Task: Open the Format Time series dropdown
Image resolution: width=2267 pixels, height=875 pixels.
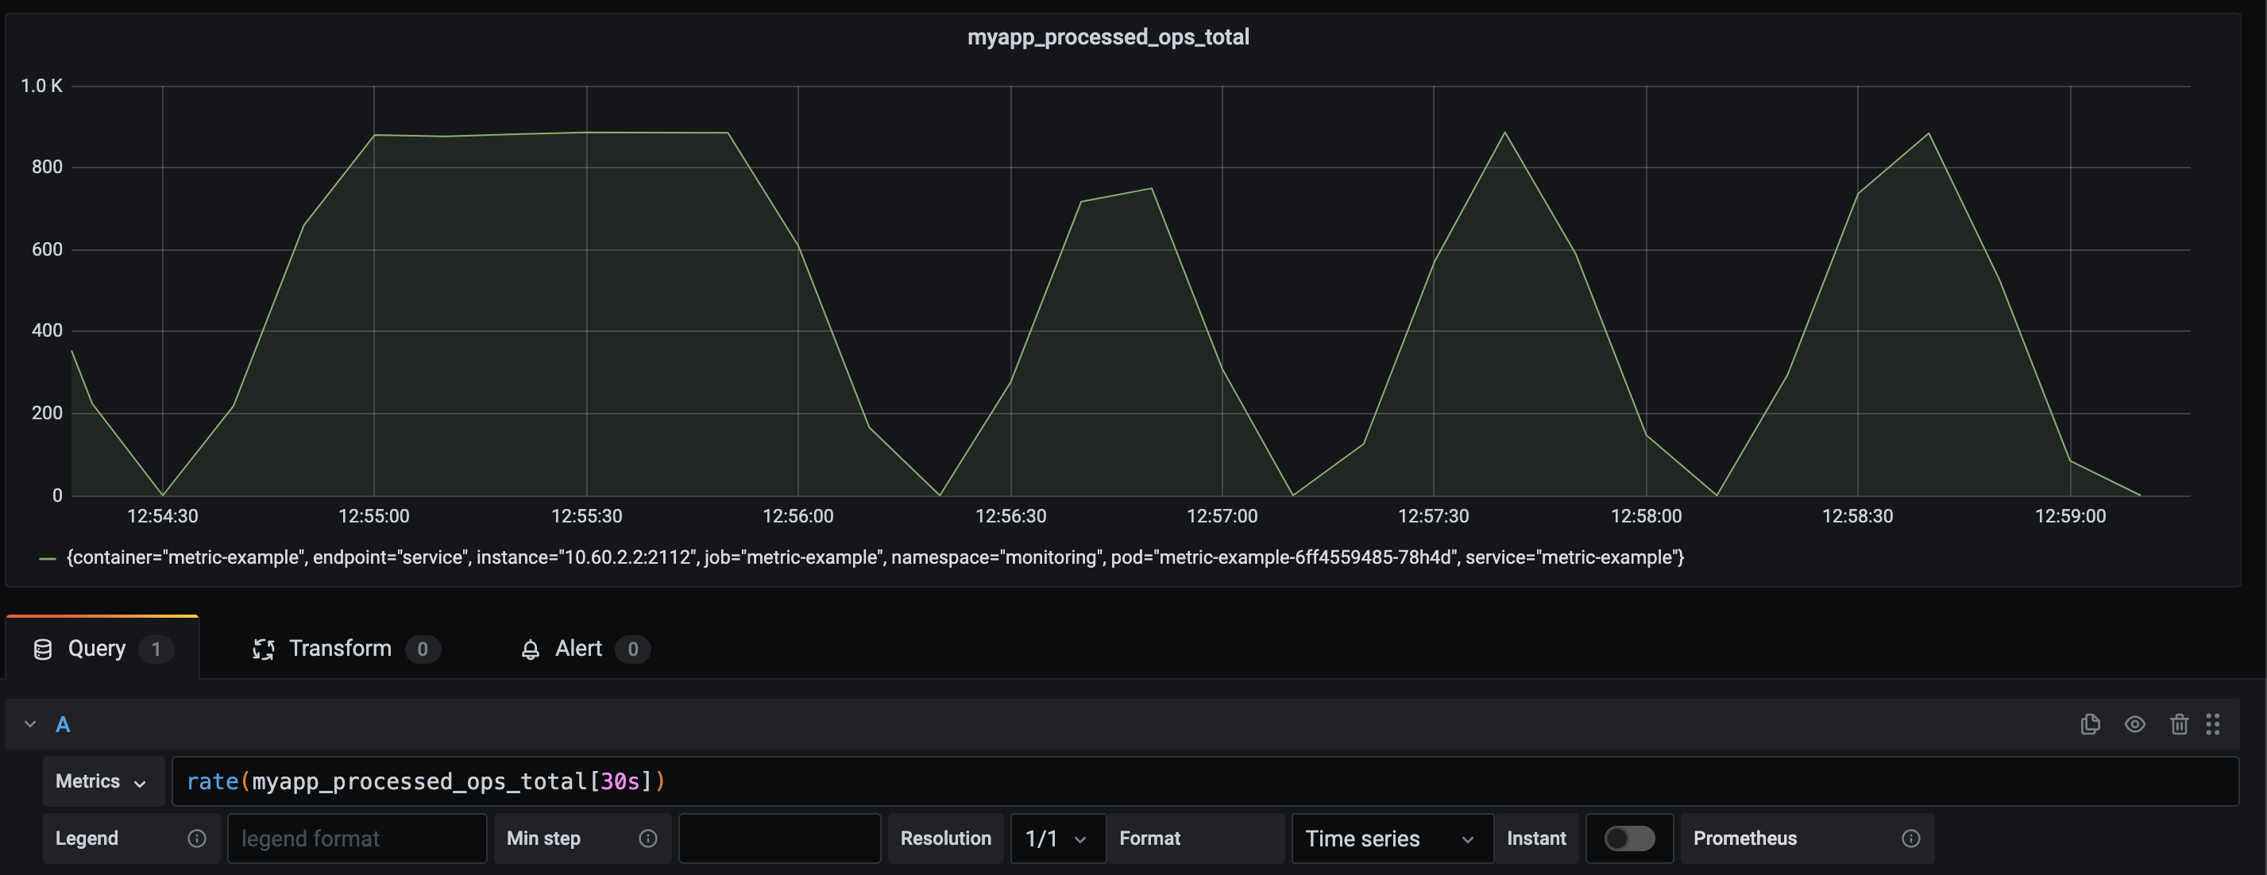Action: [x=1392, y=838]
